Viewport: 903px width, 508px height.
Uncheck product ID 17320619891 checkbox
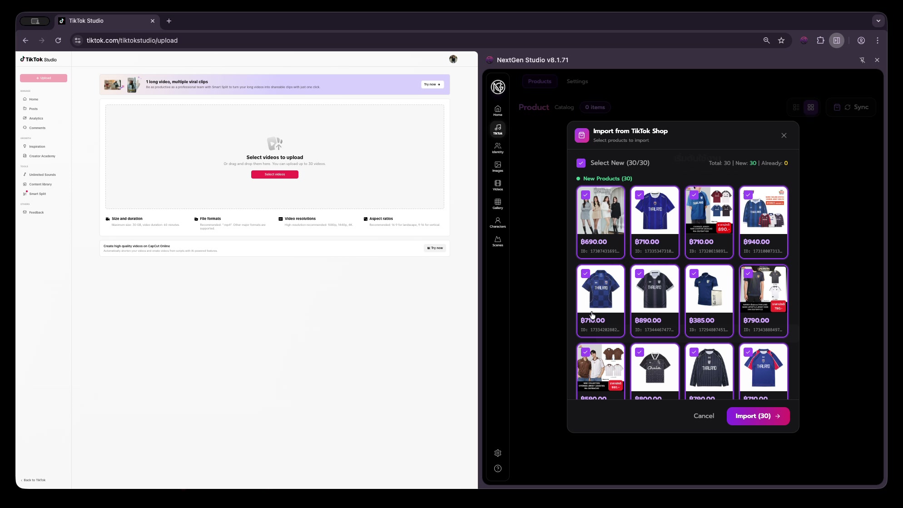coord(694,195)
